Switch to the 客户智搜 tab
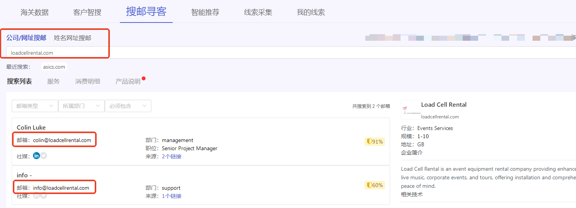 87,12
